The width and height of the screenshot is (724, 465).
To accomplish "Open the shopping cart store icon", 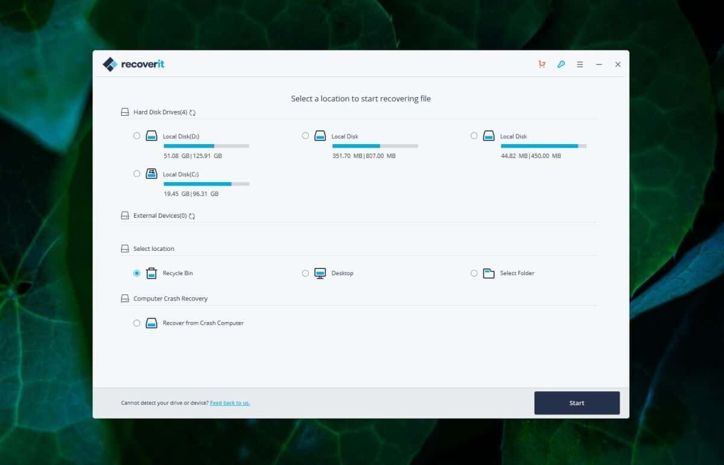I will pos(541,63).
